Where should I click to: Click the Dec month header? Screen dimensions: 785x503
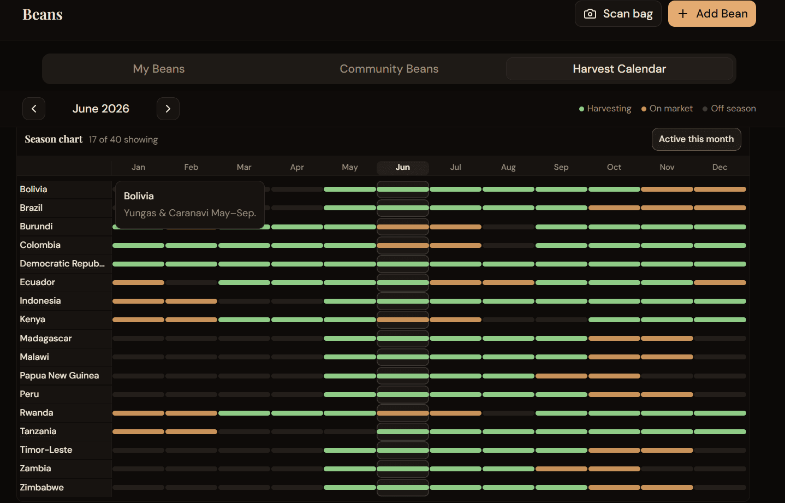pos(720,167)
